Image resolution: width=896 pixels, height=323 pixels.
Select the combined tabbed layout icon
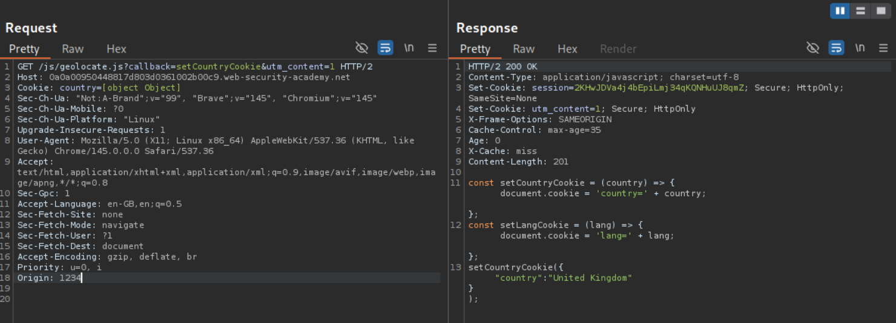pyautogui.click(x=879, y=11)
